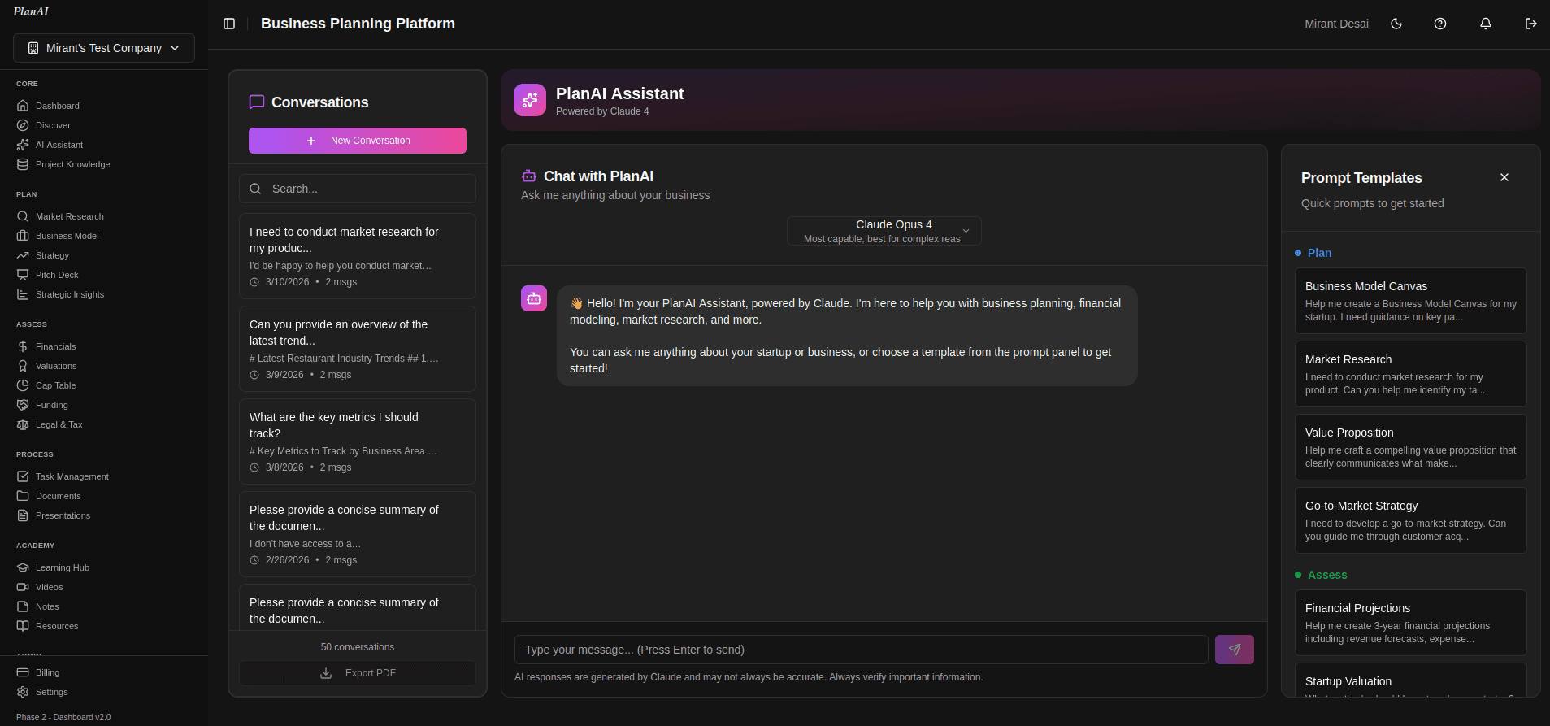Click the Mirant Desai user name
Viewport: 1550px width, 726px height.
[1336, 24]
